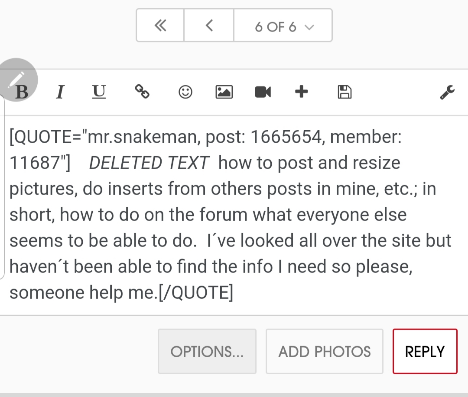Toggle underline formatting

99,92
